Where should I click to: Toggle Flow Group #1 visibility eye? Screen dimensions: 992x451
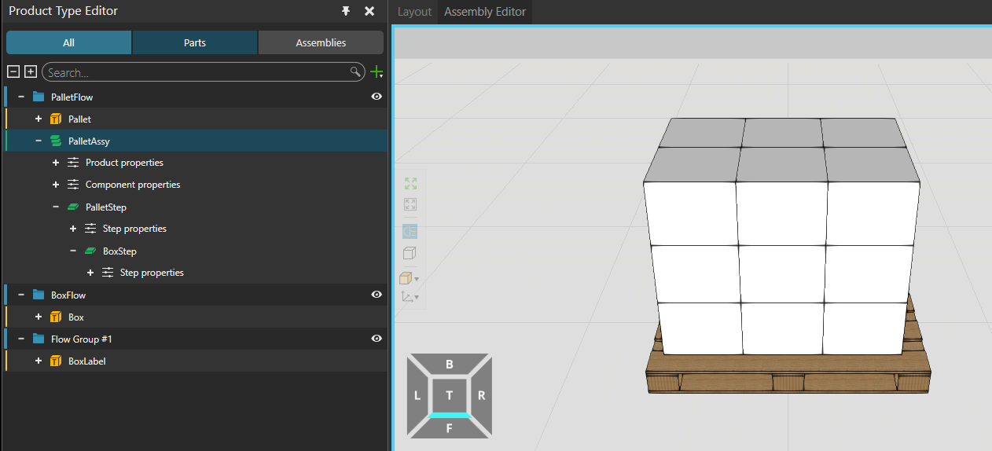pyautogui.click(x=377, y=339)
